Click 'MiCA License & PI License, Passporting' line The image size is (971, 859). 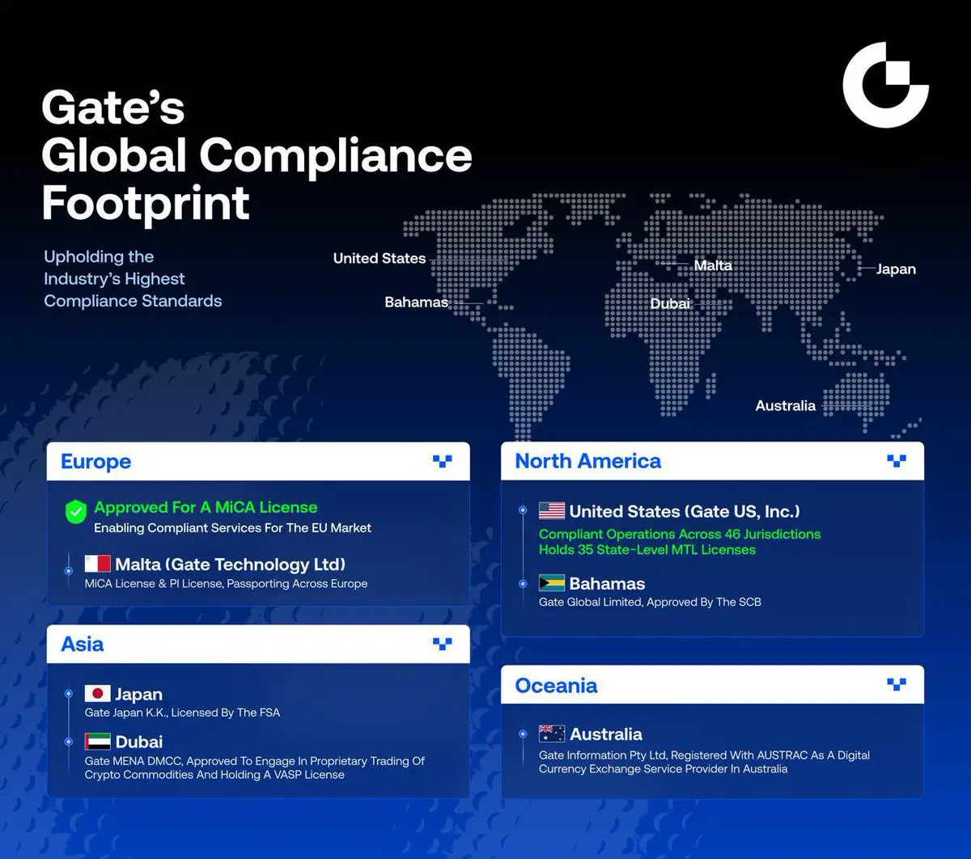pyautogui.click(x=226, y=583)
